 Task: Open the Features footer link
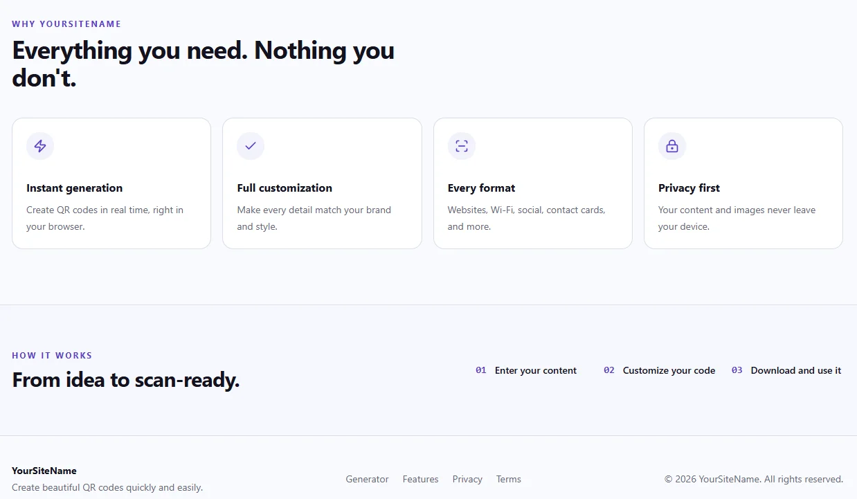pos(421,479)
